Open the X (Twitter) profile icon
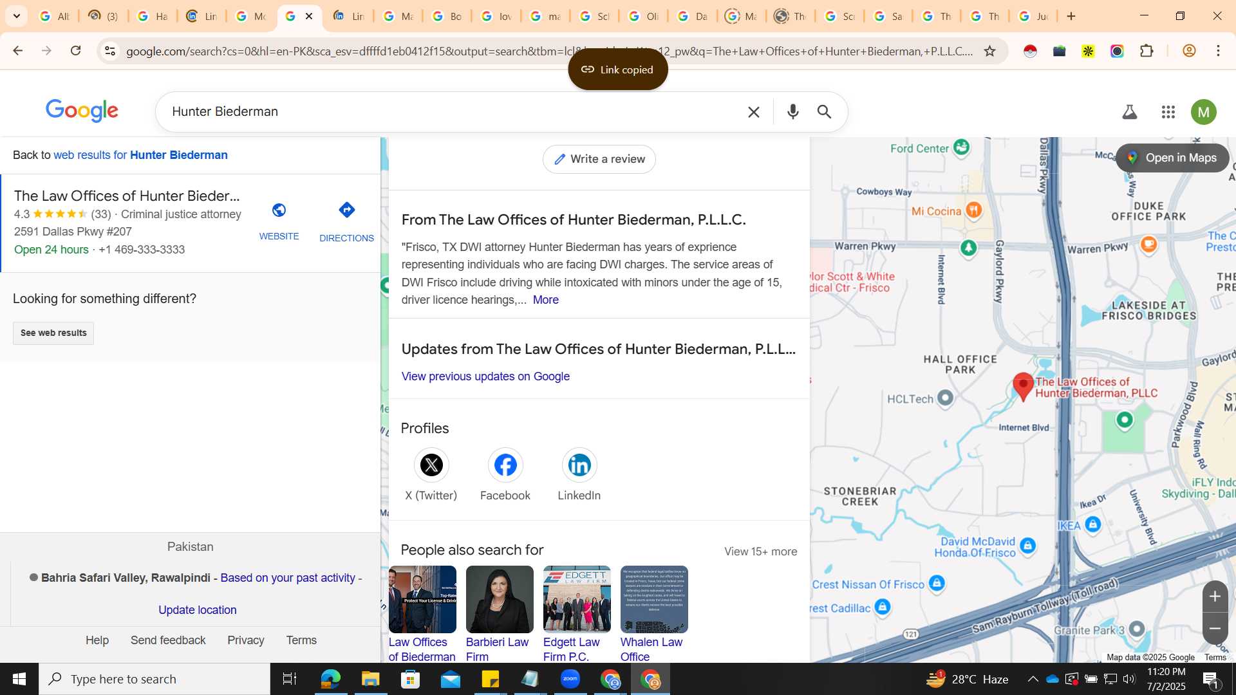The image size is (1236, 695). pyautogui.click(x=431, y=465)
